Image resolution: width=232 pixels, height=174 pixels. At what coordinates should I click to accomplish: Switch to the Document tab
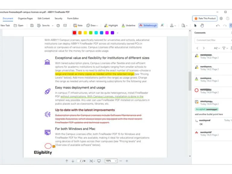8,18
